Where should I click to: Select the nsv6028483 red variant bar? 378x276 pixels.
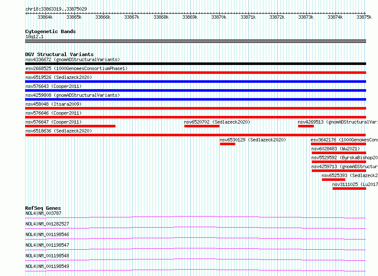tap(339, 153)
